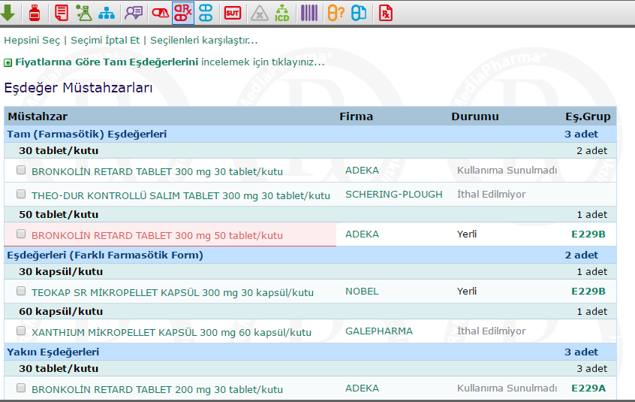The image size is (635, 402).
Task: Open the green lab flask icon
Action: click(84, 12)
